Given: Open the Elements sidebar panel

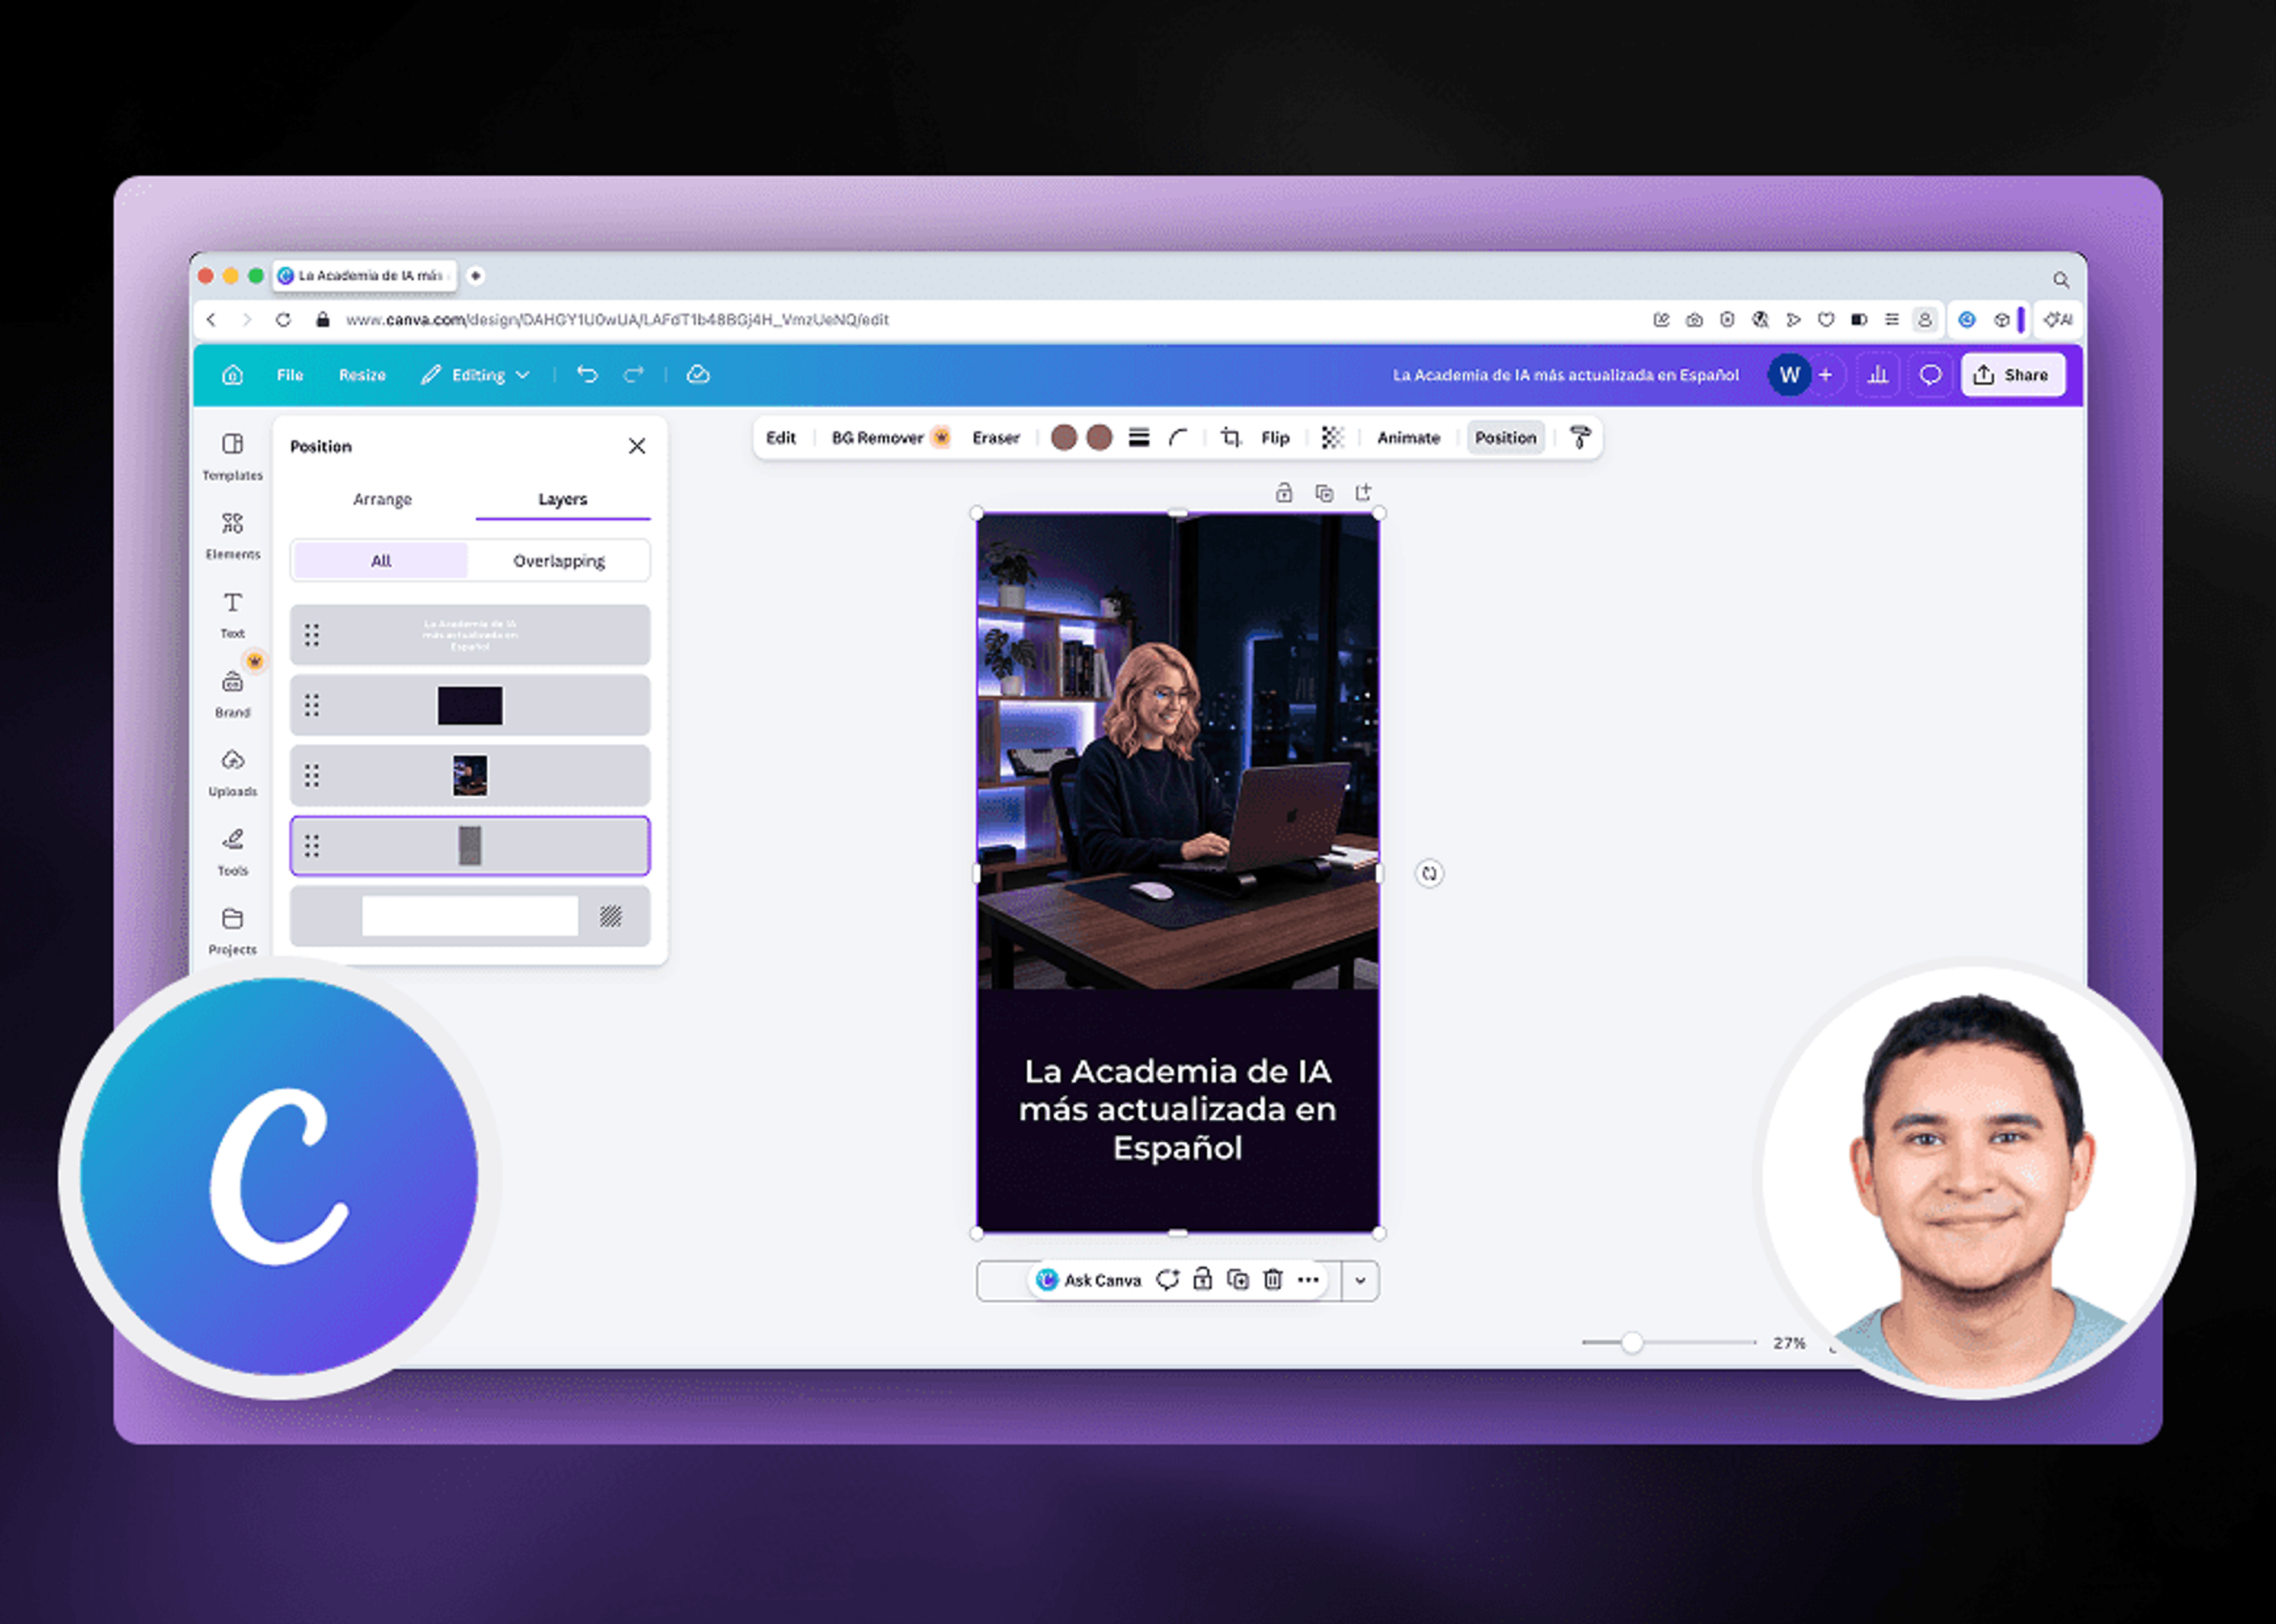Looking at the screenshot, I should [232, 535].
